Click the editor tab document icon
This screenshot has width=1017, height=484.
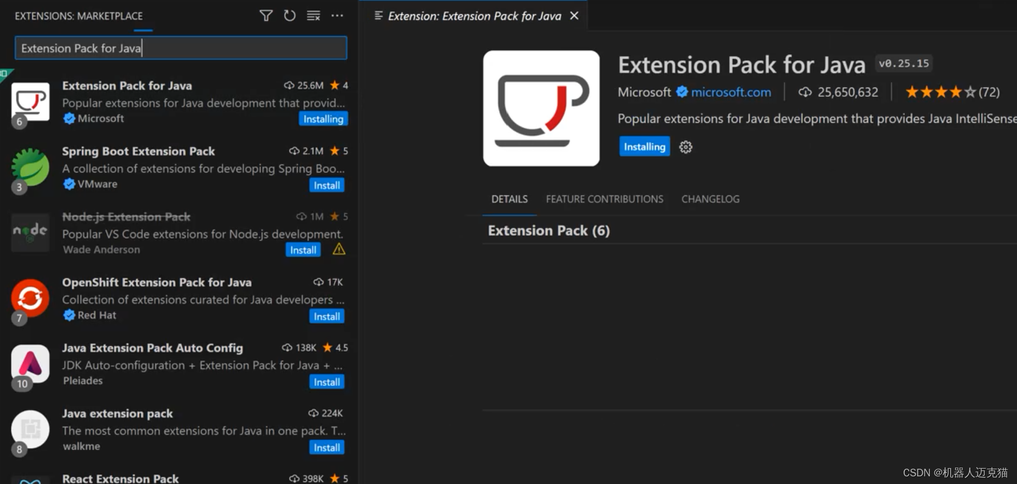click(x=378, y=16)
